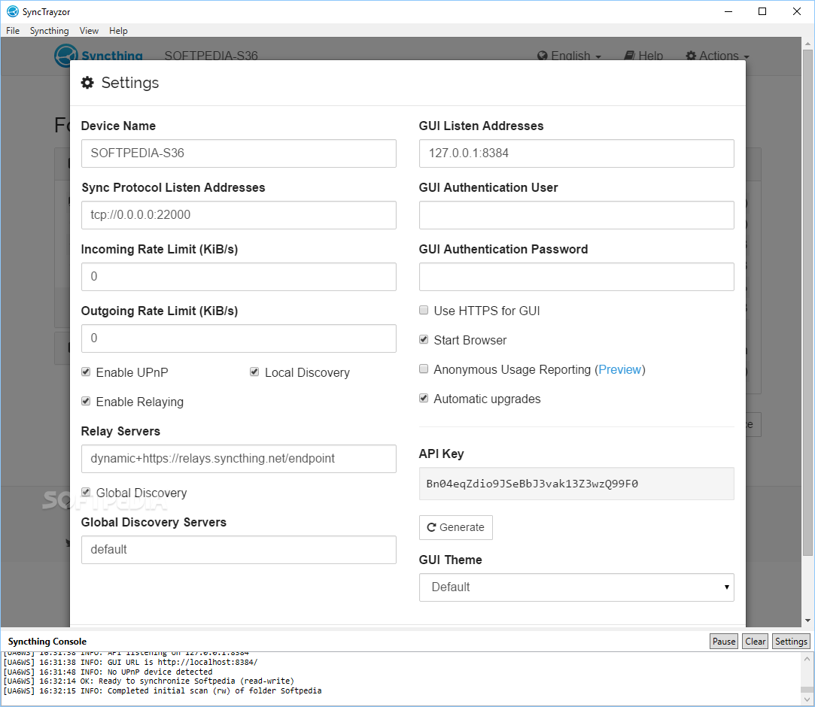Viewport: 815px width, 707px height.
Task: Enable Use HTTPS for GUI
Action: [x=424, y=310]
